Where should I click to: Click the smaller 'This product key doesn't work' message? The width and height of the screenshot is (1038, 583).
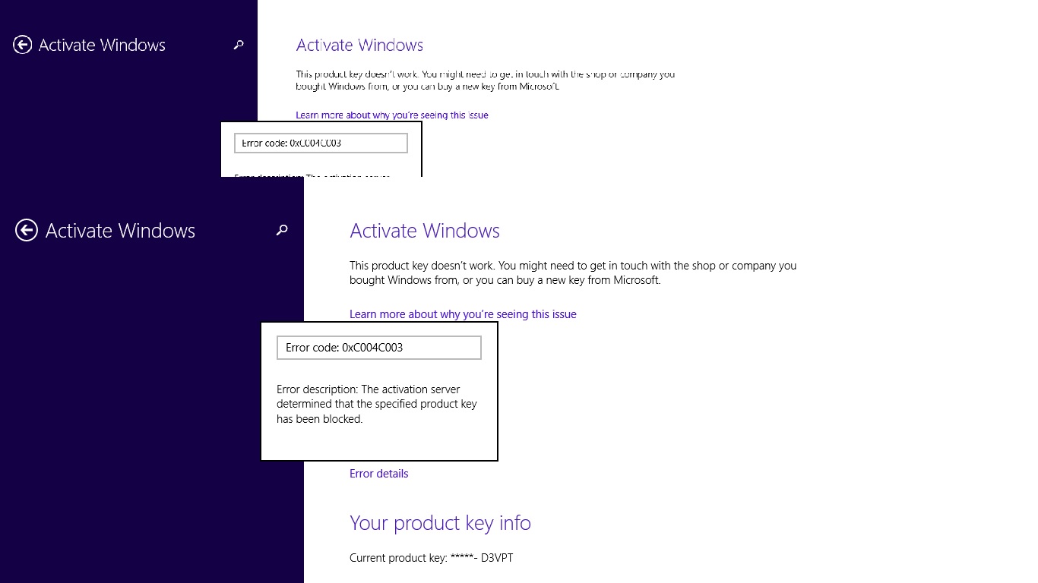pos(485,80)
